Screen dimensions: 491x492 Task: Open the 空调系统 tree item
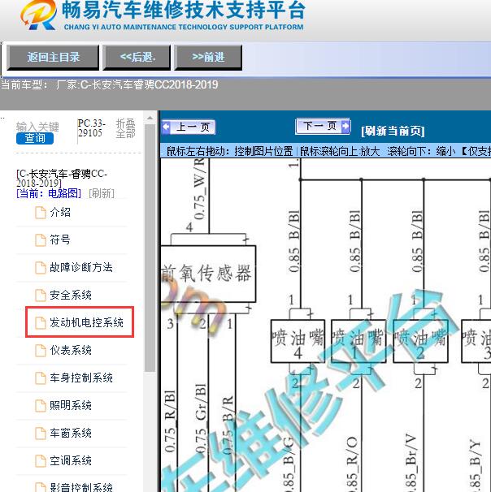71,460
